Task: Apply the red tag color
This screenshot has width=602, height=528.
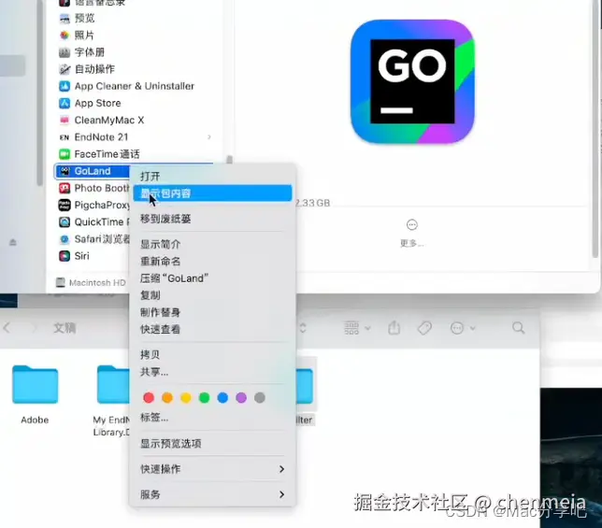Action: [x=149, y=398]
